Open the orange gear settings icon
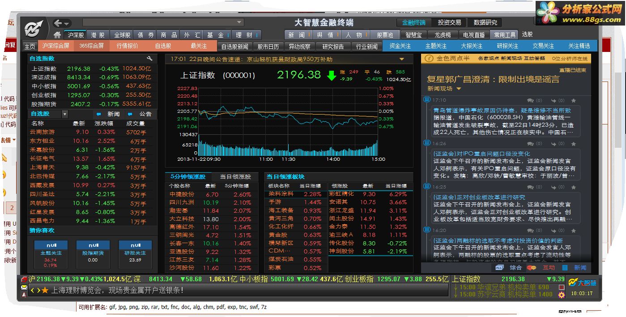 562,295
